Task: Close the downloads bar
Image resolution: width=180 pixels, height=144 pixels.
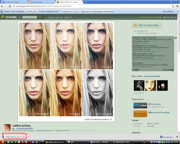Action: 177,137
